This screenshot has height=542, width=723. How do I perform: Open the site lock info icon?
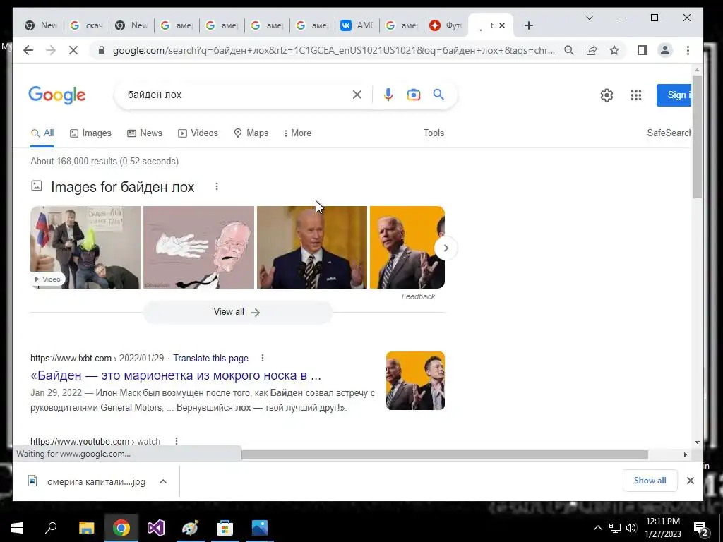tap(102, 50)
